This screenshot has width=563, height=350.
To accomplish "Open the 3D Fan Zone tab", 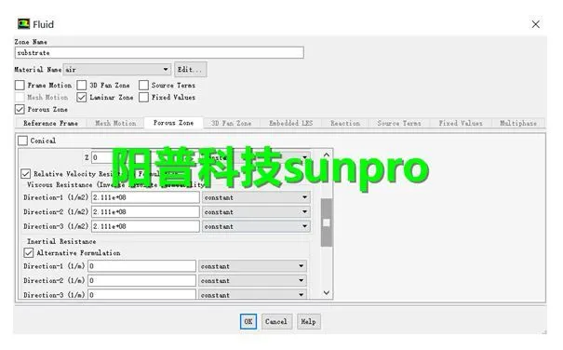I will (232, 123).
